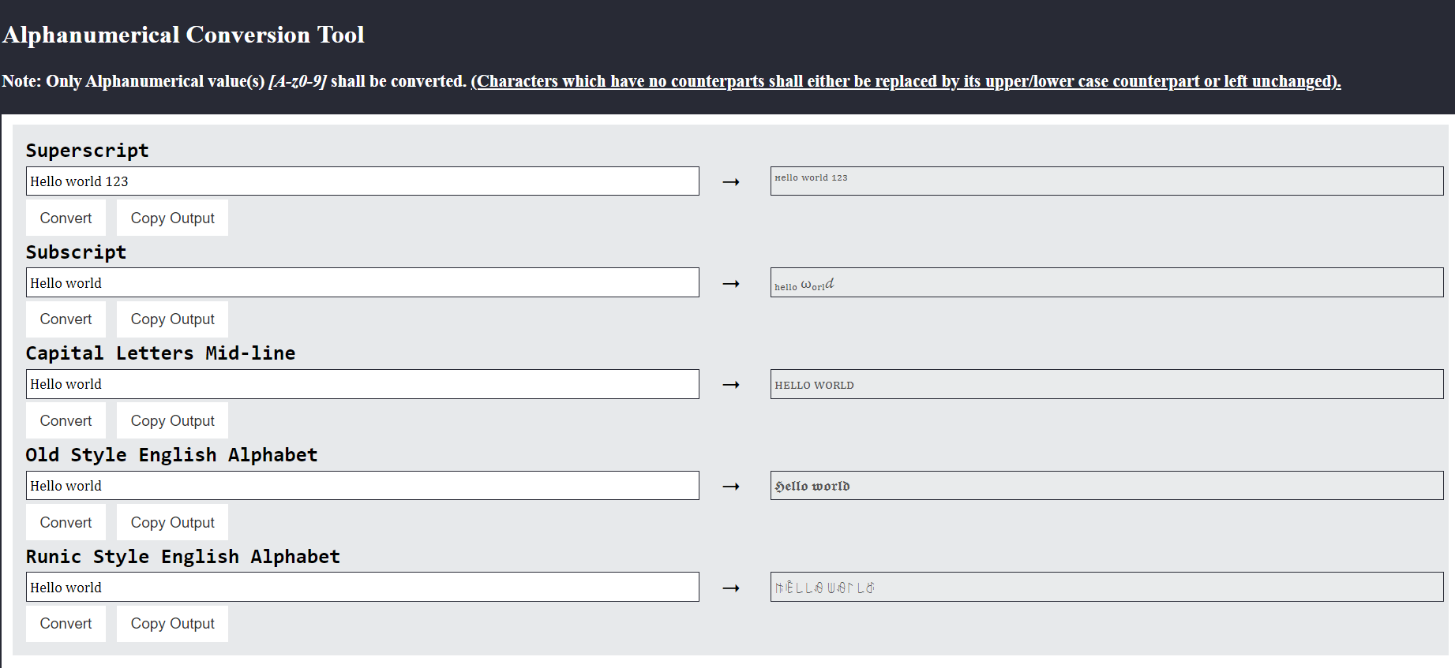This screenshot has height=668, width=1455.
Task: Click into the Subscript input field
Action: [362, 282]
